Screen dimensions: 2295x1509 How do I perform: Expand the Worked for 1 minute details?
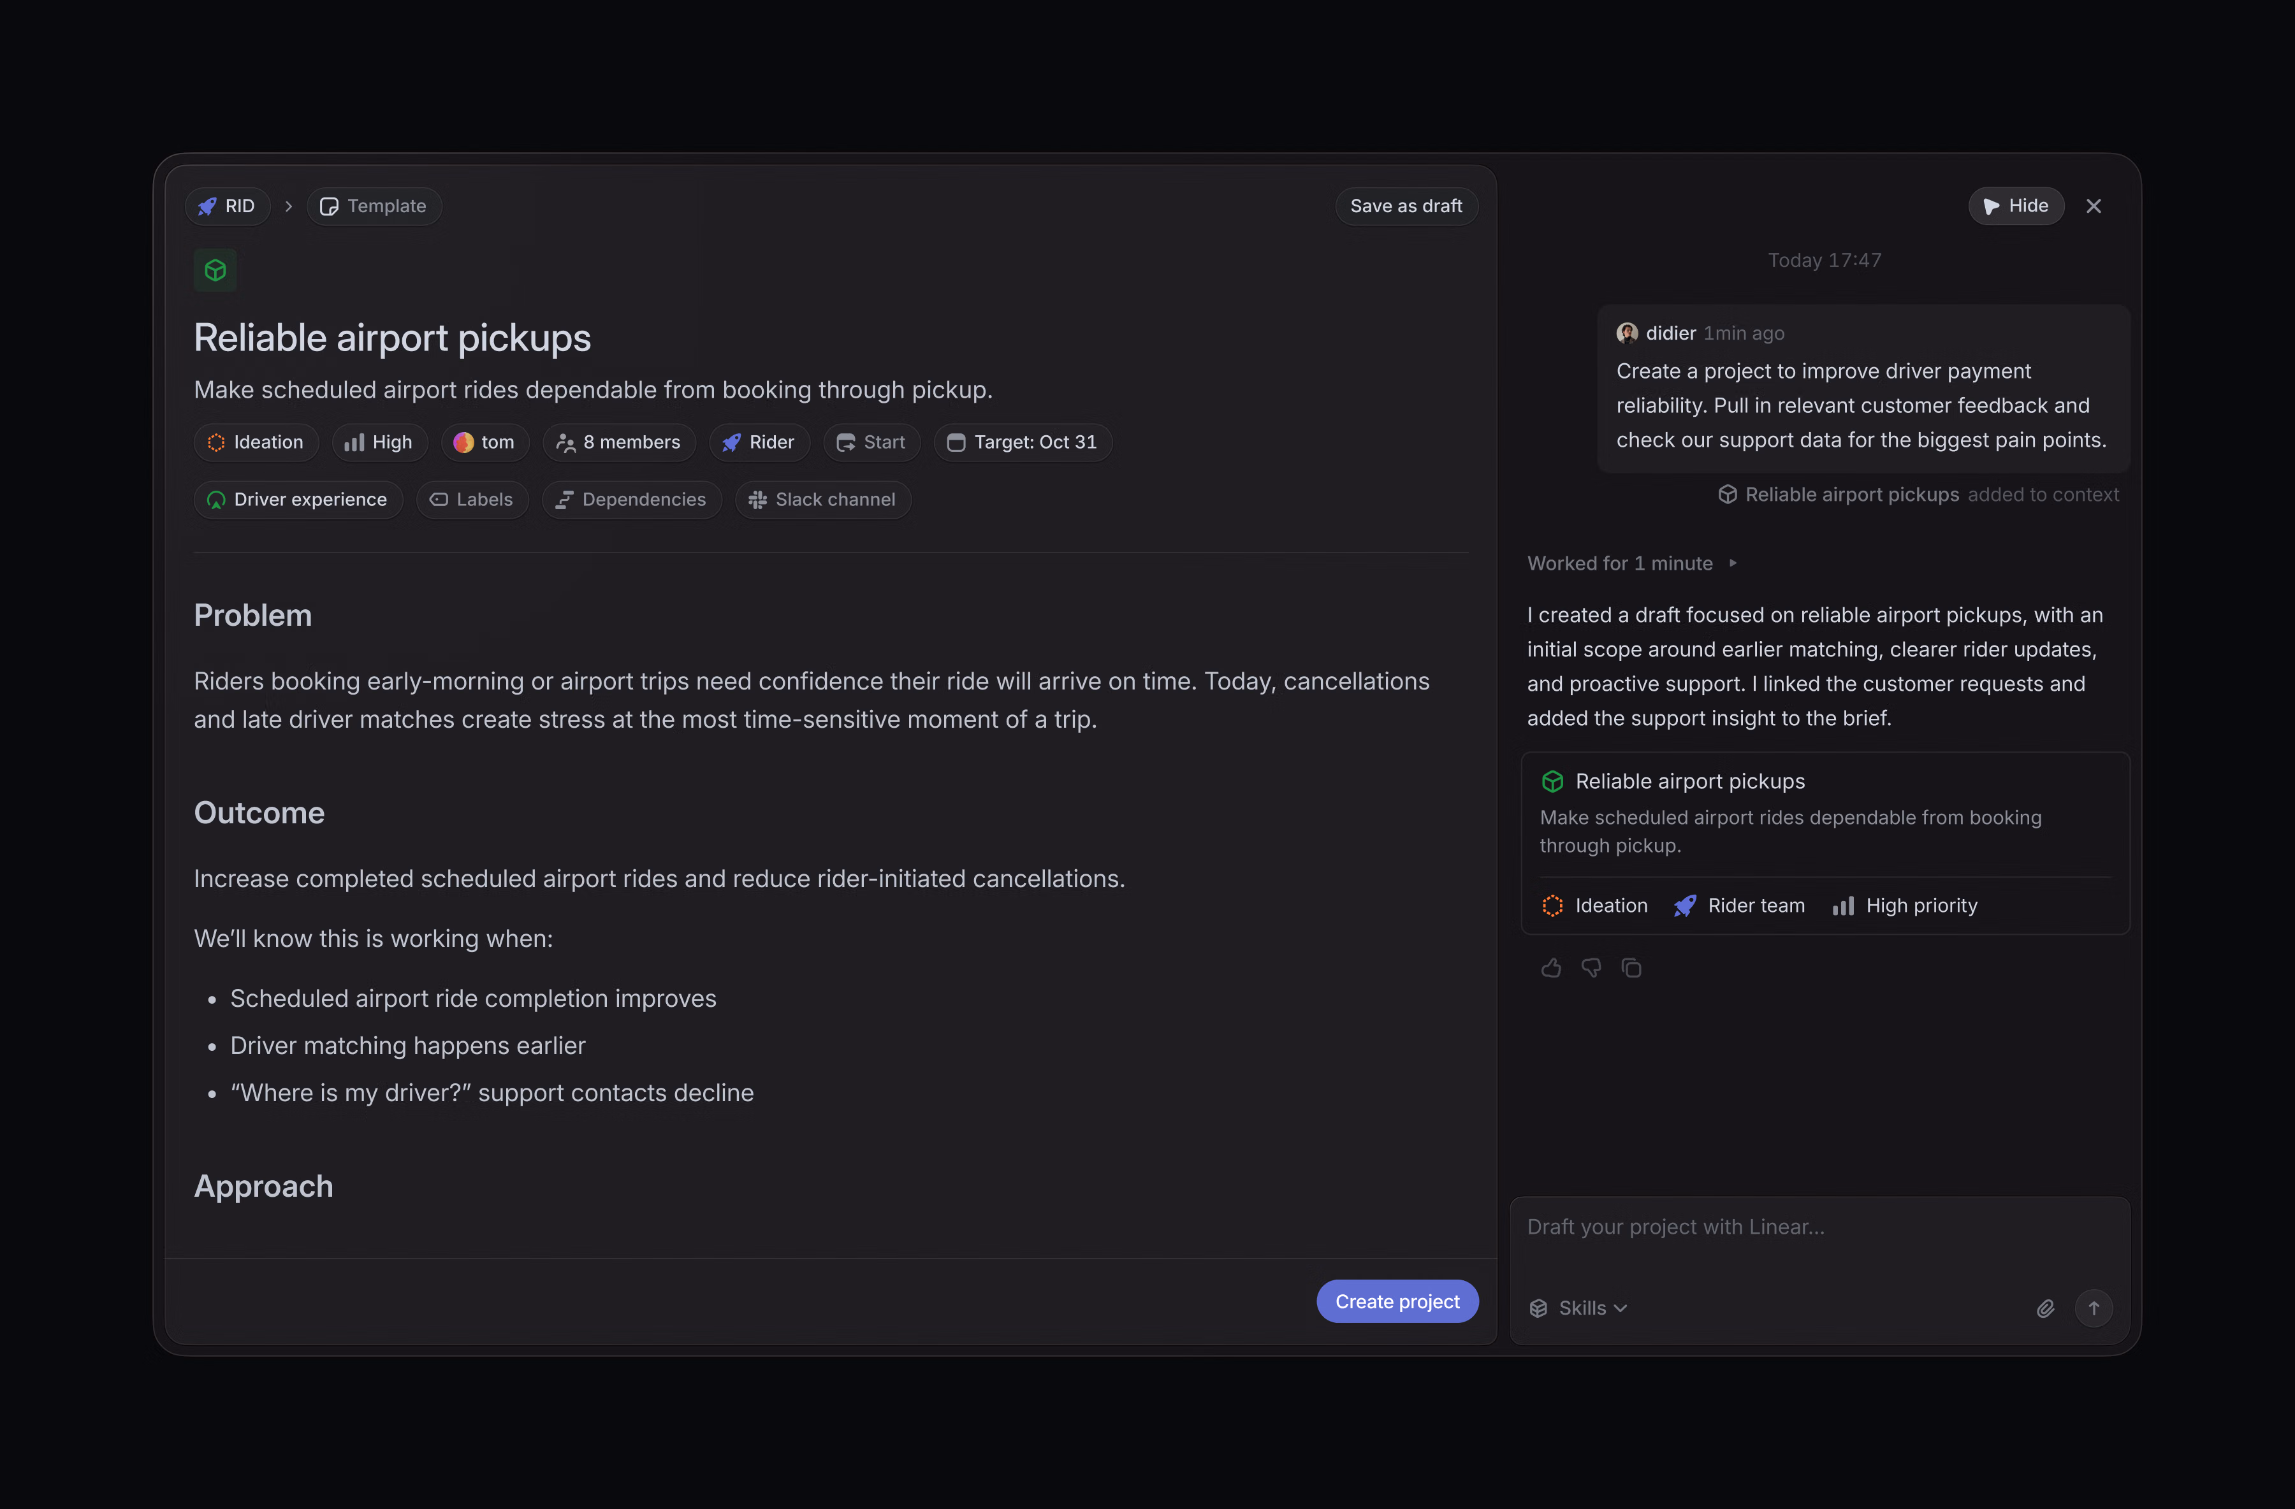[1631, 564]
